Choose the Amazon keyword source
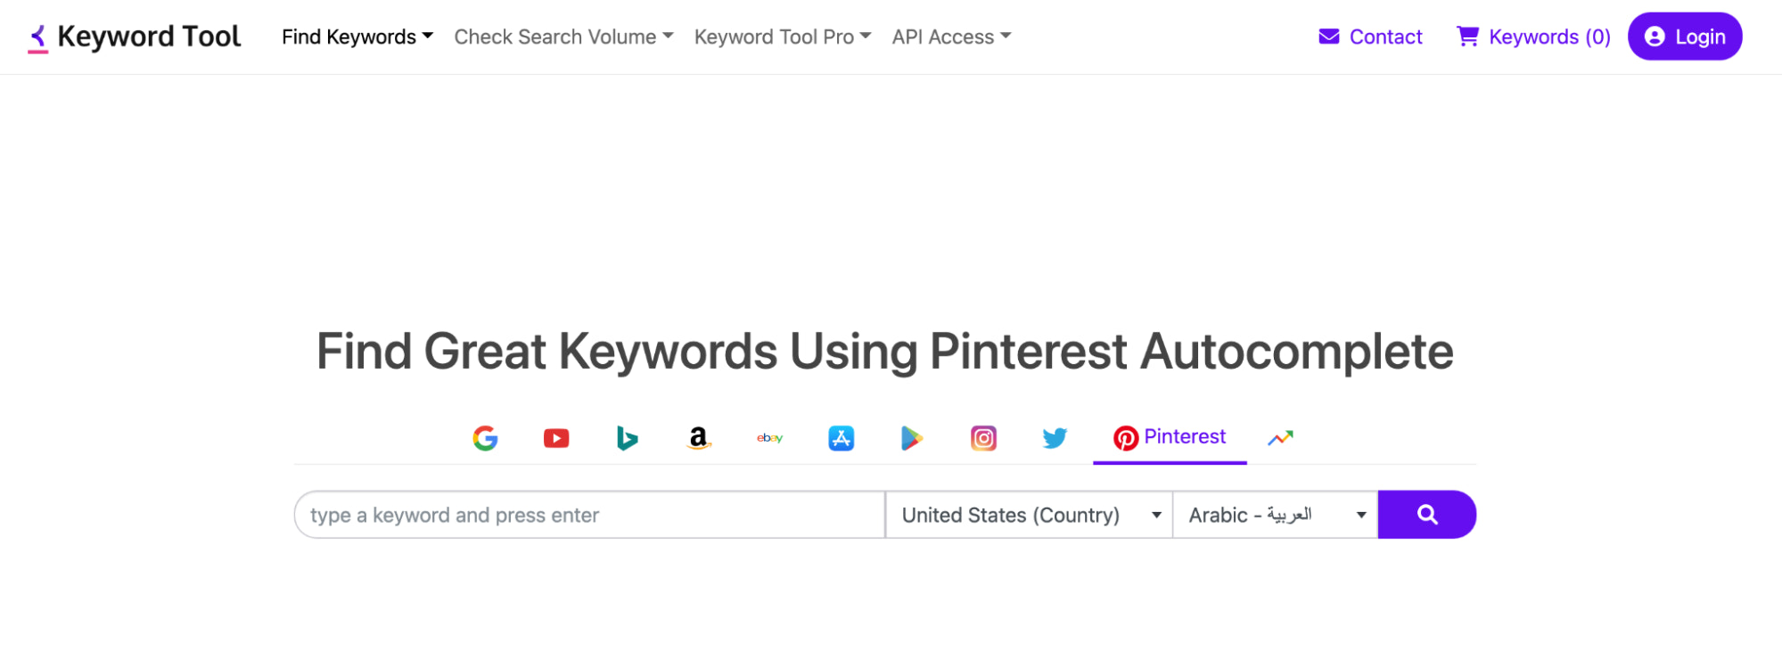 [699, 438]
